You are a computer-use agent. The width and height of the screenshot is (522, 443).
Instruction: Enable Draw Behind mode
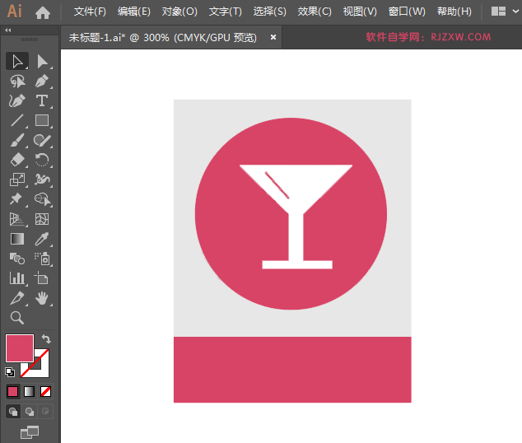[30, 411]
